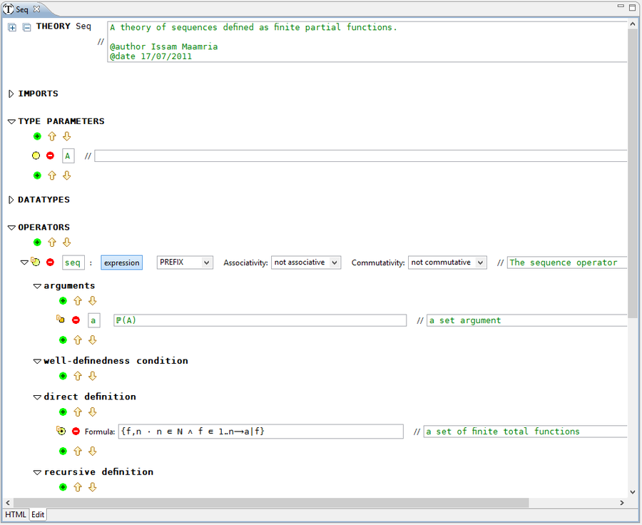Open the Associativity dropdown
Viewport: 642px width, 525px height.
click(x=306, y=262)
